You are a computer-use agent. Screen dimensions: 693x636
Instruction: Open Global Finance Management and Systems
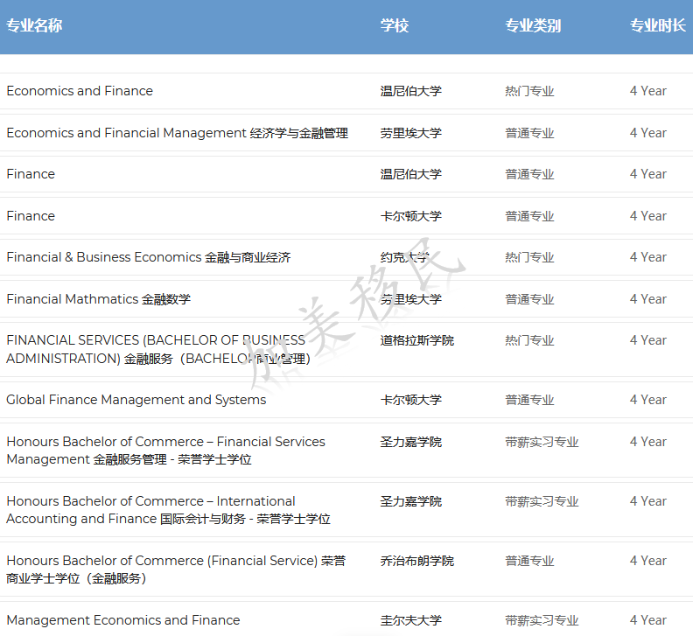tap(136, 400)
